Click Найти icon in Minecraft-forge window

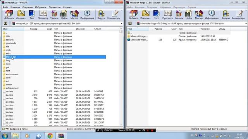(x=189, y=15)
